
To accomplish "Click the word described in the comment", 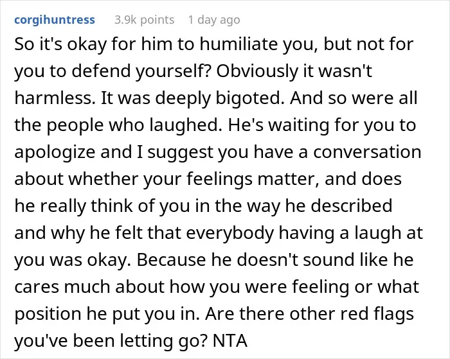I will coord(352,206).
